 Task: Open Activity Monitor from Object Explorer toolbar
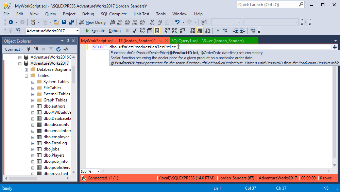[66, 49]
